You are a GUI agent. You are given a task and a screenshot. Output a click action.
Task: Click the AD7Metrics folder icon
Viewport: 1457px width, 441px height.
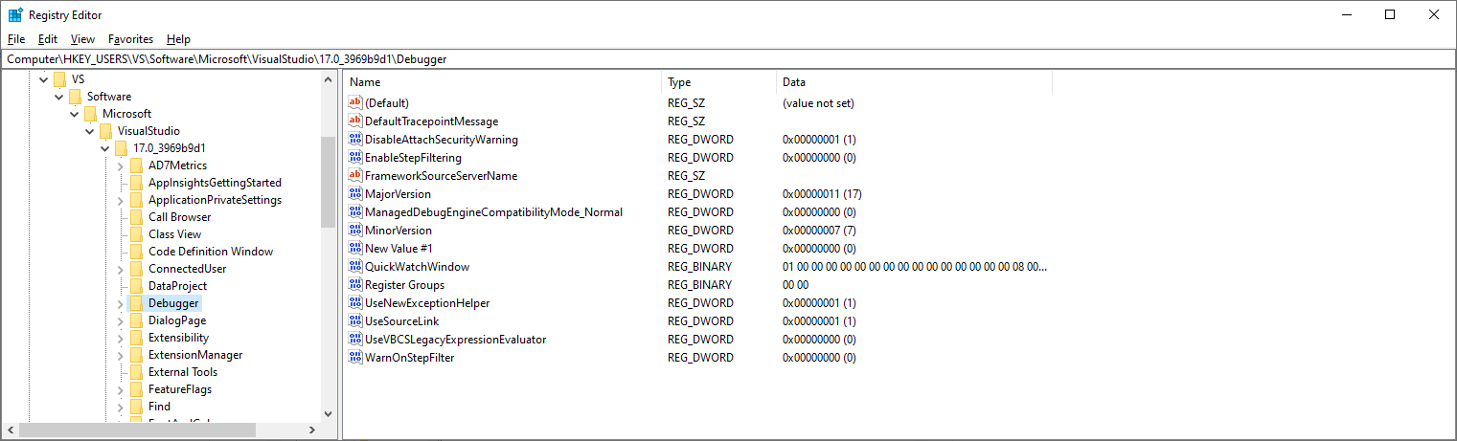pyautogui.click(x=136, y=165)
